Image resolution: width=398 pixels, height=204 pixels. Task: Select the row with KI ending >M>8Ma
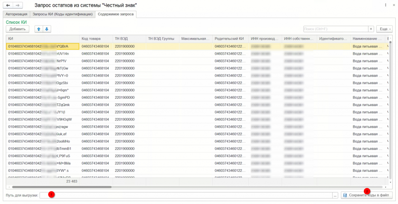197,163
